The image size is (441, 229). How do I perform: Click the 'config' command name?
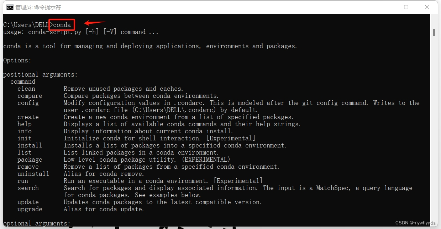pos(28,103)
